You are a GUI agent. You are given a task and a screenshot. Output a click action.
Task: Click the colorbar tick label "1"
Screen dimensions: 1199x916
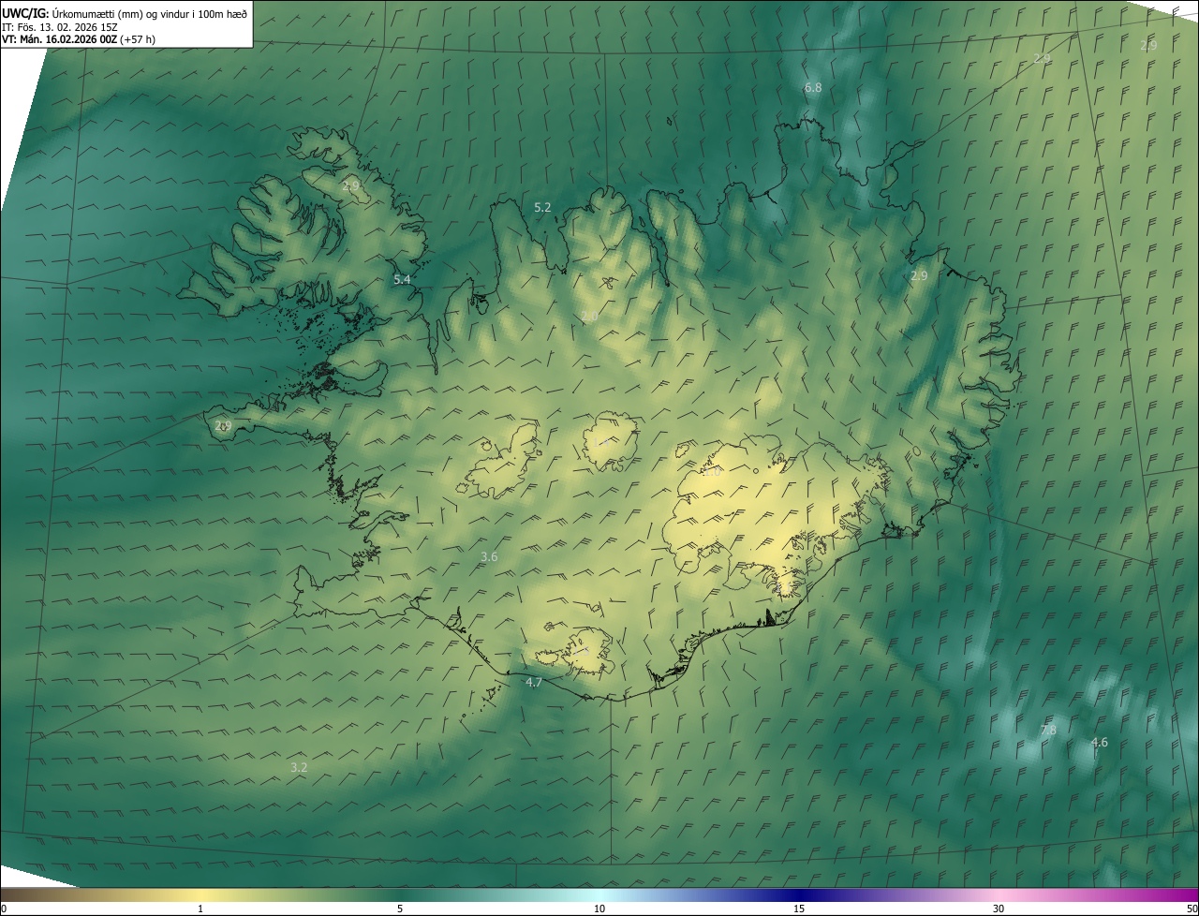pyautogui.click(x=200, y=909)
